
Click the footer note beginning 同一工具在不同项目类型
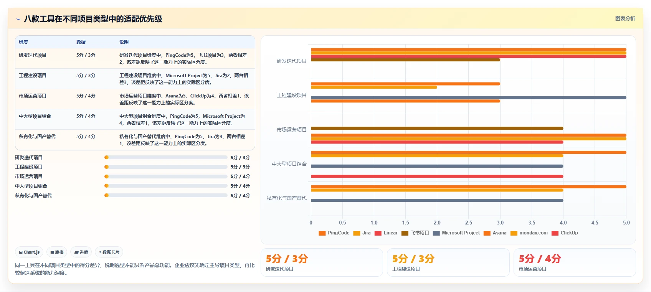coord(135,269)
